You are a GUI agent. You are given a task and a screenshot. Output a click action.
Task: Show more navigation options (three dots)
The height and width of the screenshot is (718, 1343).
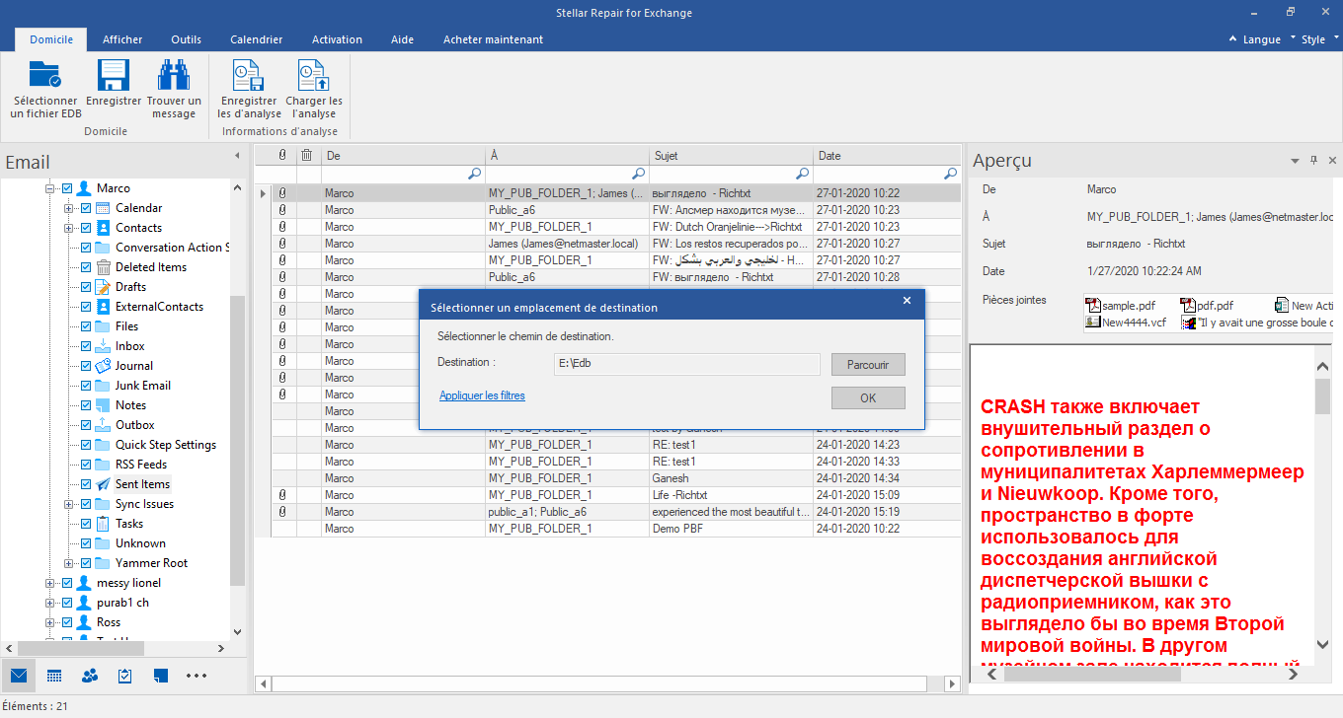197,676
